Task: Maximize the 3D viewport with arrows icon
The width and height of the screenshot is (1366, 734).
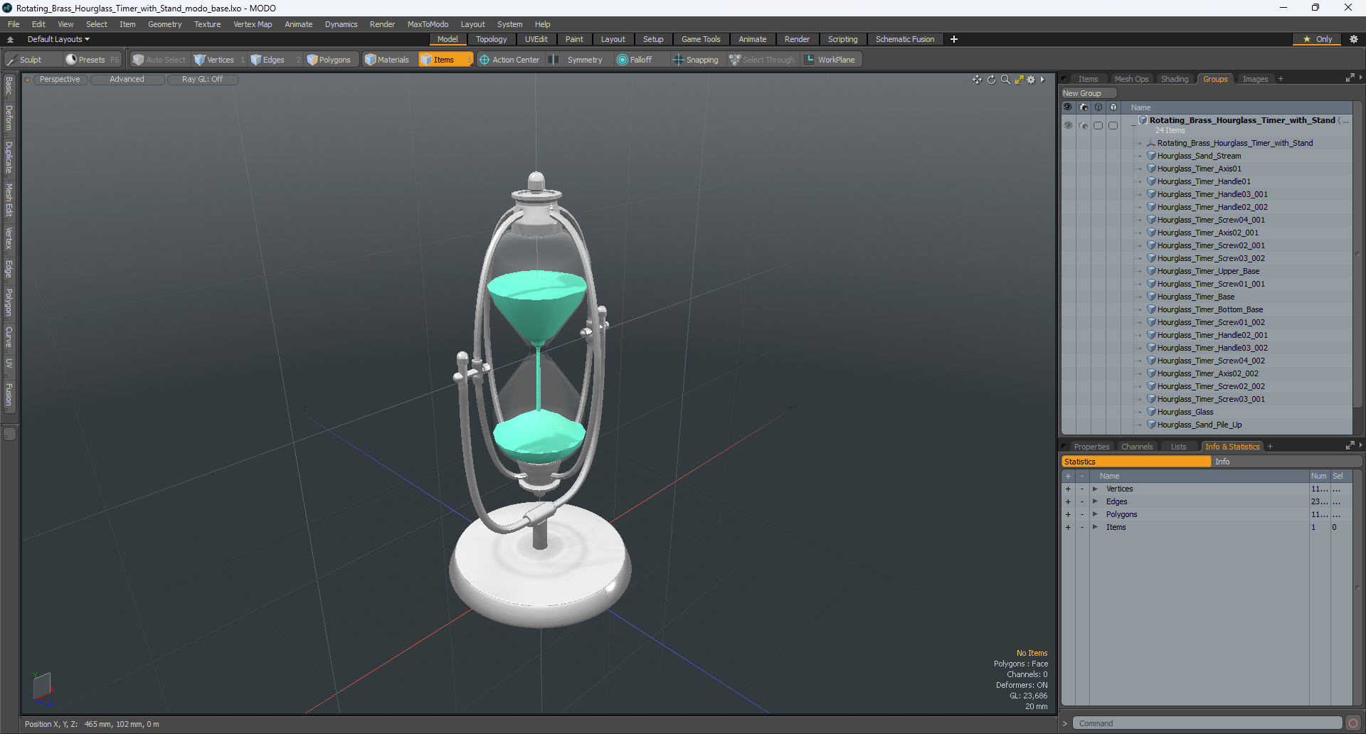Action: [x=1019, y=80]
